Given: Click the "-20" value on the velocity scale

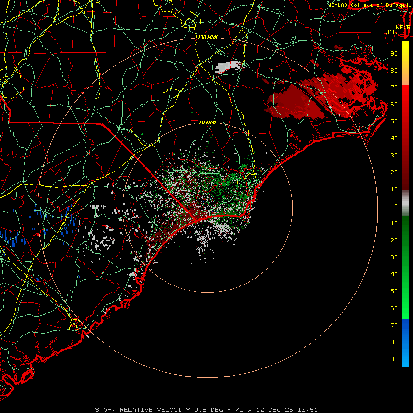Looking at the screenshot, I should pos(392,240).
